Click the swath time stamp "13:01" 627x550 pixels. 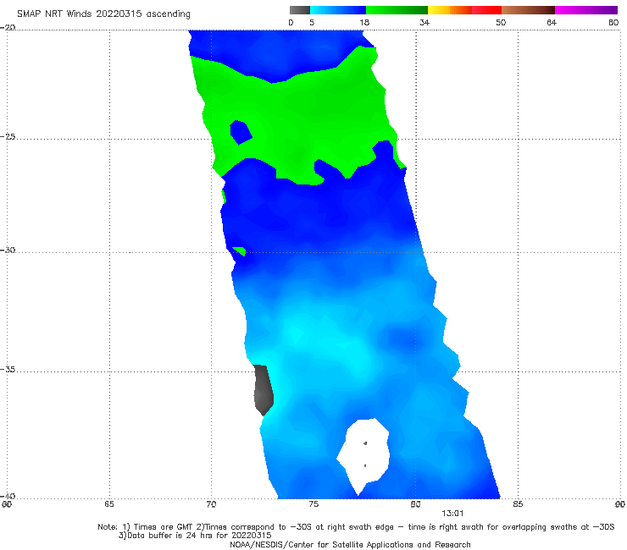click(x=452, y=514)
